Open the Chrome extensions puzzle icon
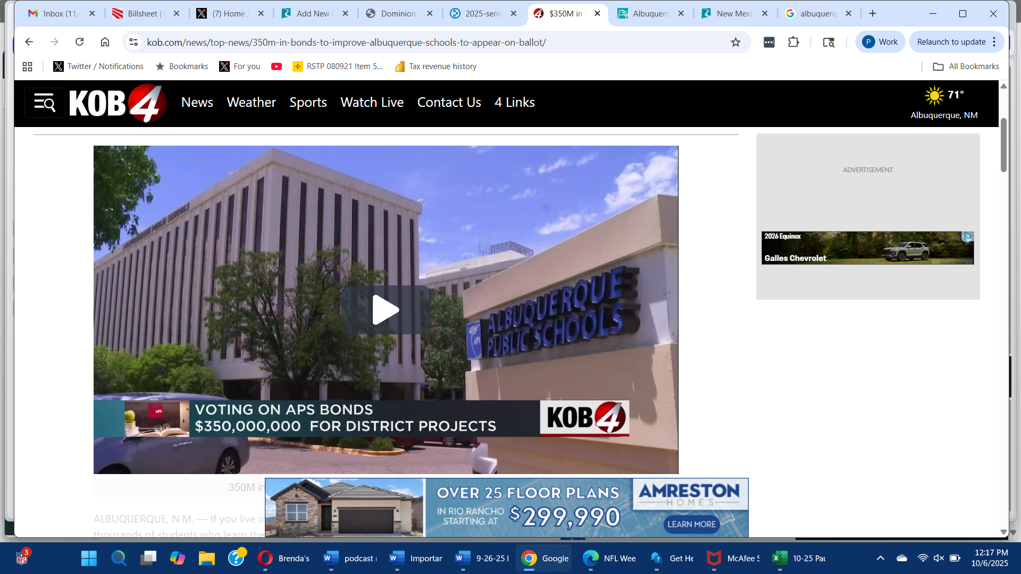The image size is (1021, 574). point(793,42)
